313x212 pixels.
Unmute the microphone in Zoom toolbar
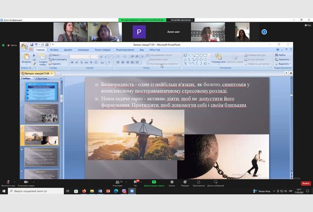[x=8, y=182]
